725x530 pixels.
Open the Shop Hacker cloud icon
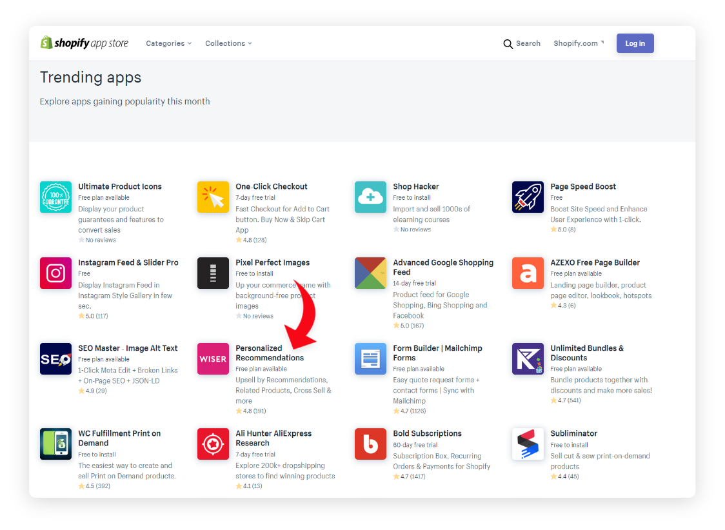tap(370, 197)
